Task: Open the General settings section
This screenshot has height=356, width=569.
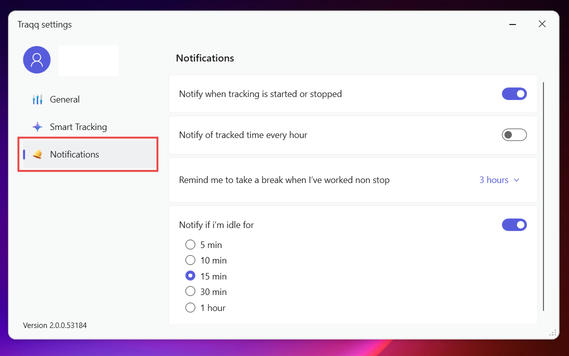Action: [90, 99]
